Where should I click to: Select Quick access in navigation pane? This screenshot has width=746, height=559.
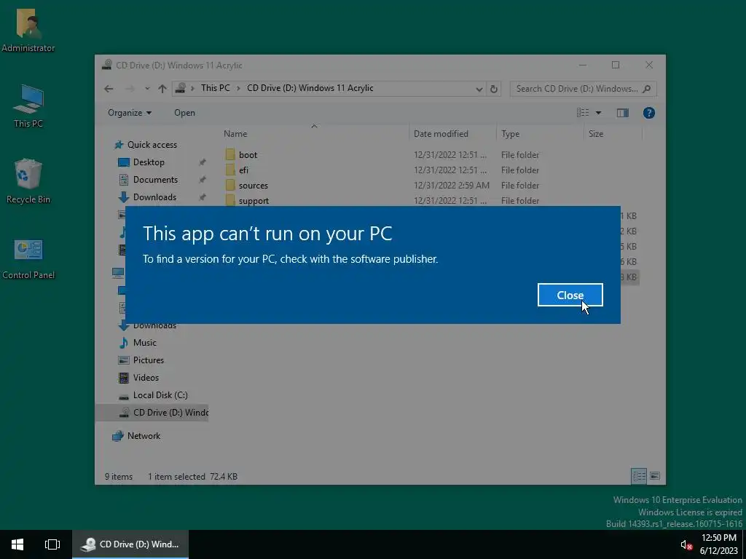146,145
